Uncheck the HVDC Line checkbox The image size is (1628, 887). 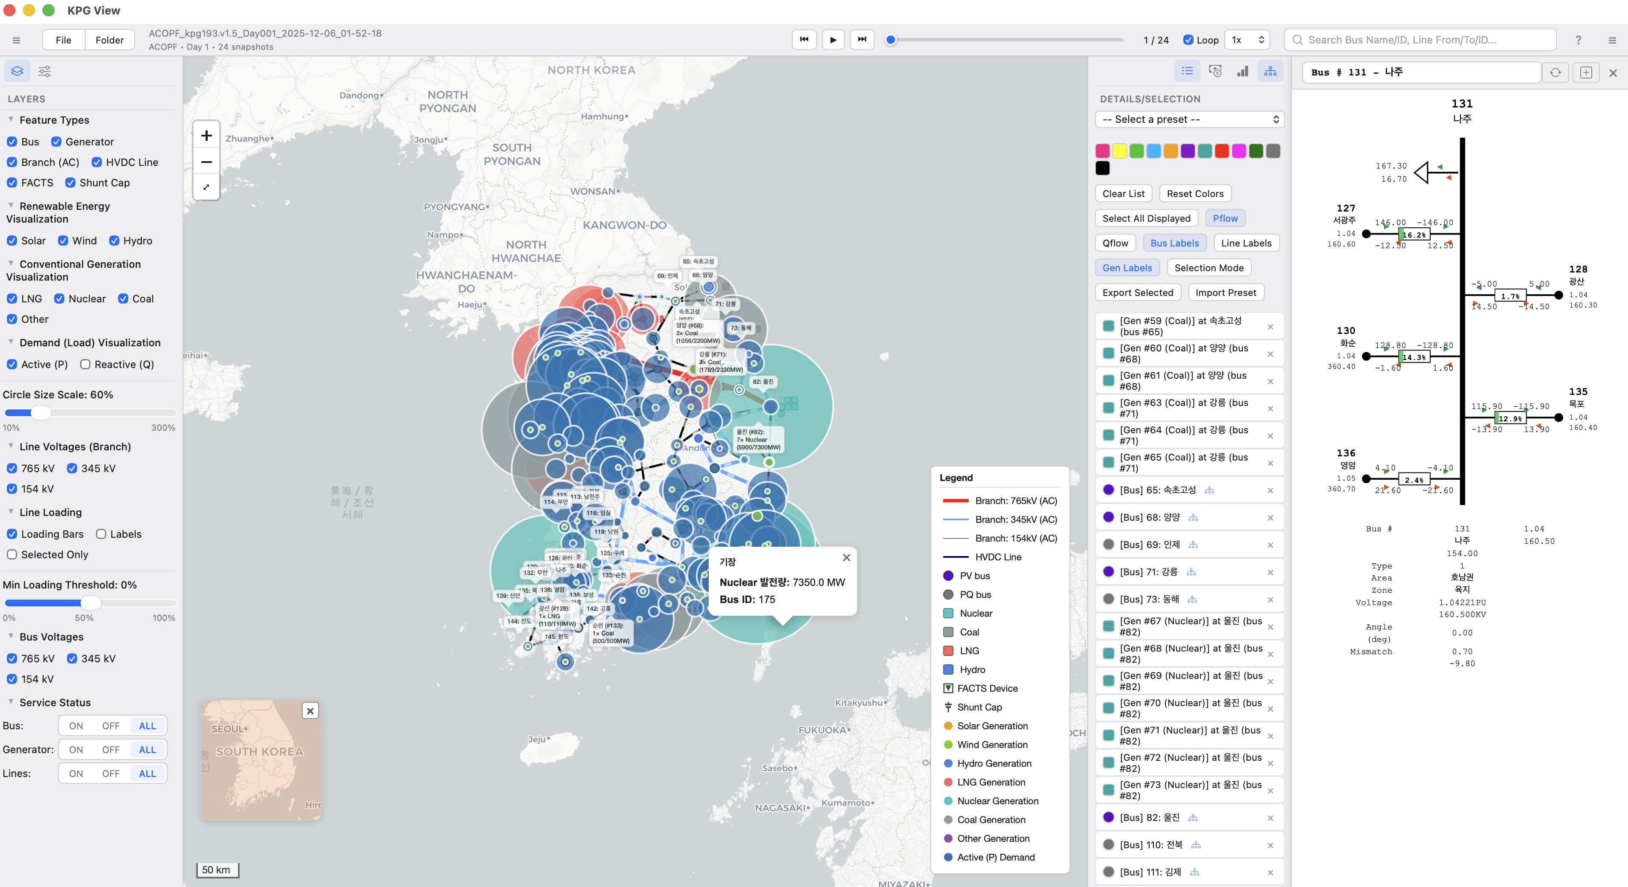(x=97, y=162)
